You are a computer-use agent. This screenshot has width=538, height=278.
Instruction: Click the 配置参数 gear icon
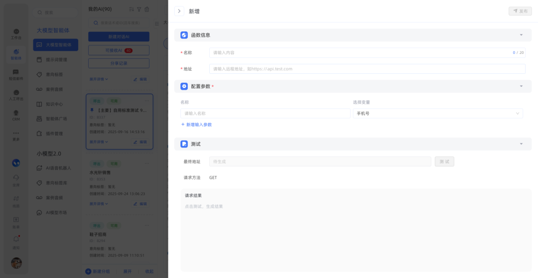[x=184, y=86]
